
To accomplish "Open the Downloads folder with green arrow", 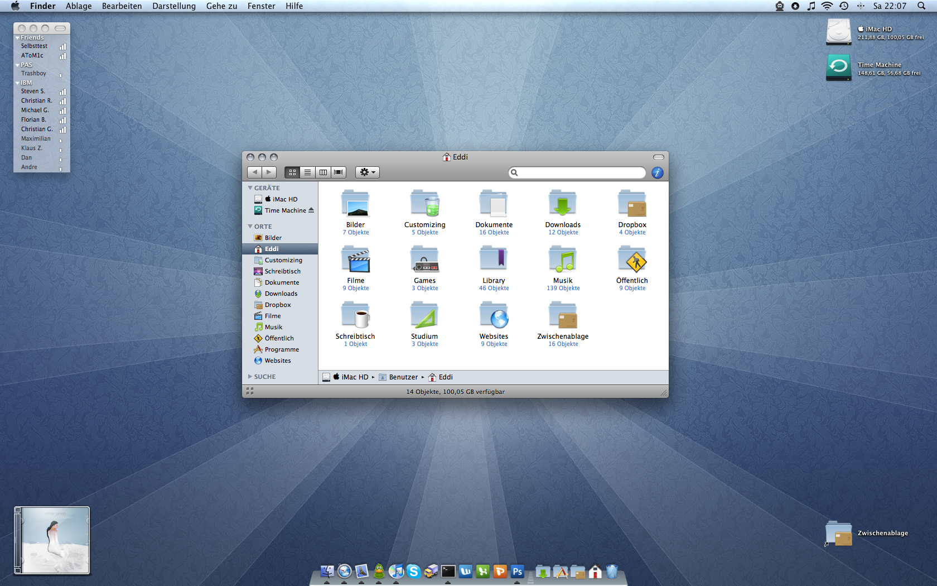I will [x=563, y=204].
